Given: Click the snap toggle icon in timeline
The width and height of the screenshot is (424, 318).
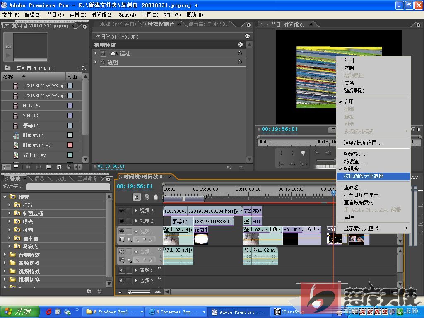Looking at the screenshot, I should click(137, 197).
